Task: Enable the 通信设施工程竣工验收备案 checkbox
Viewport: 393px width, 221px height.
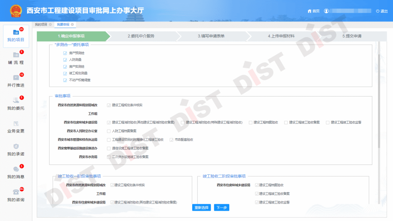Action: (x=109, y=149)
